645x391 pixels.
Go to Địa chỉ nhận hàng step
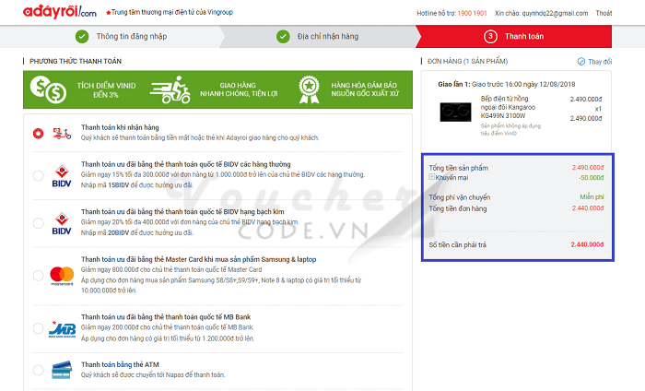(x=328, y=37)
